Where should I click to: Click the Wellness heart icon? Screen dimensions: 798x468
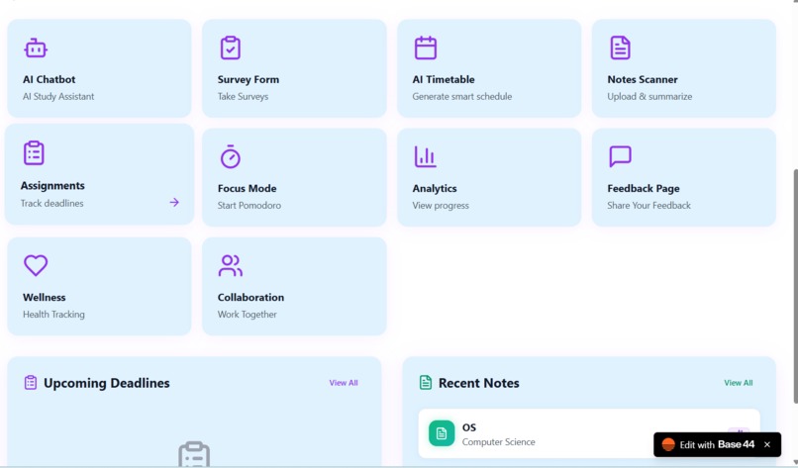coord(36,265)
